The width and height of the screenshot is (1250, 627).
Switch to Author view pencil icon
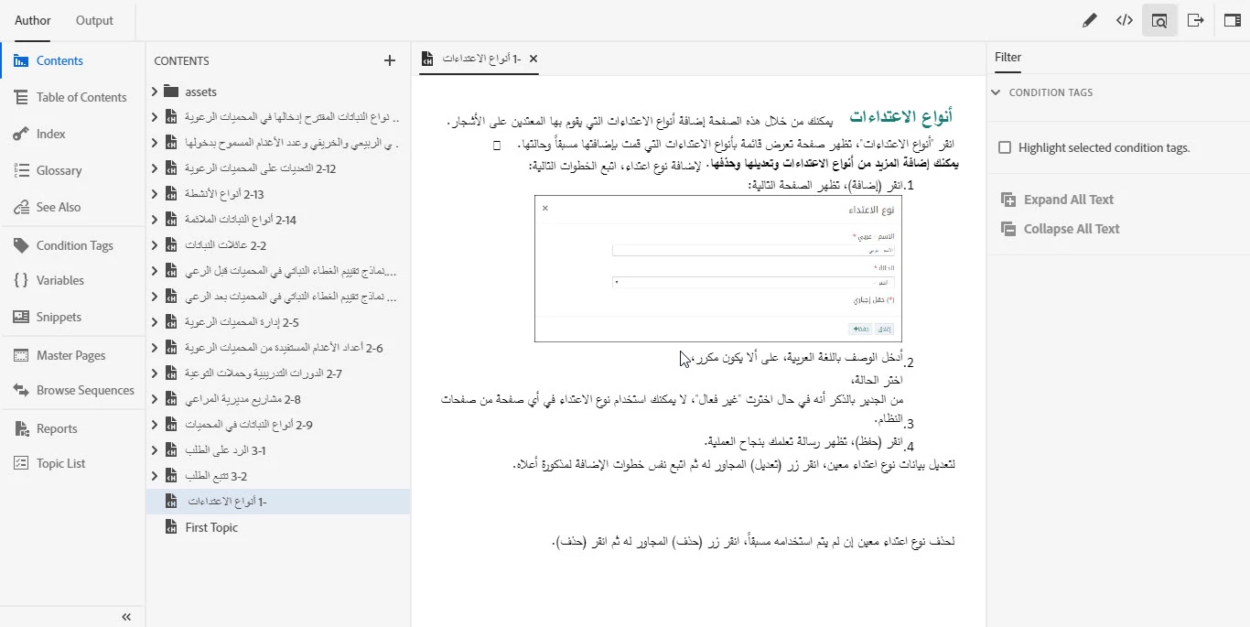coord(1089,20)
